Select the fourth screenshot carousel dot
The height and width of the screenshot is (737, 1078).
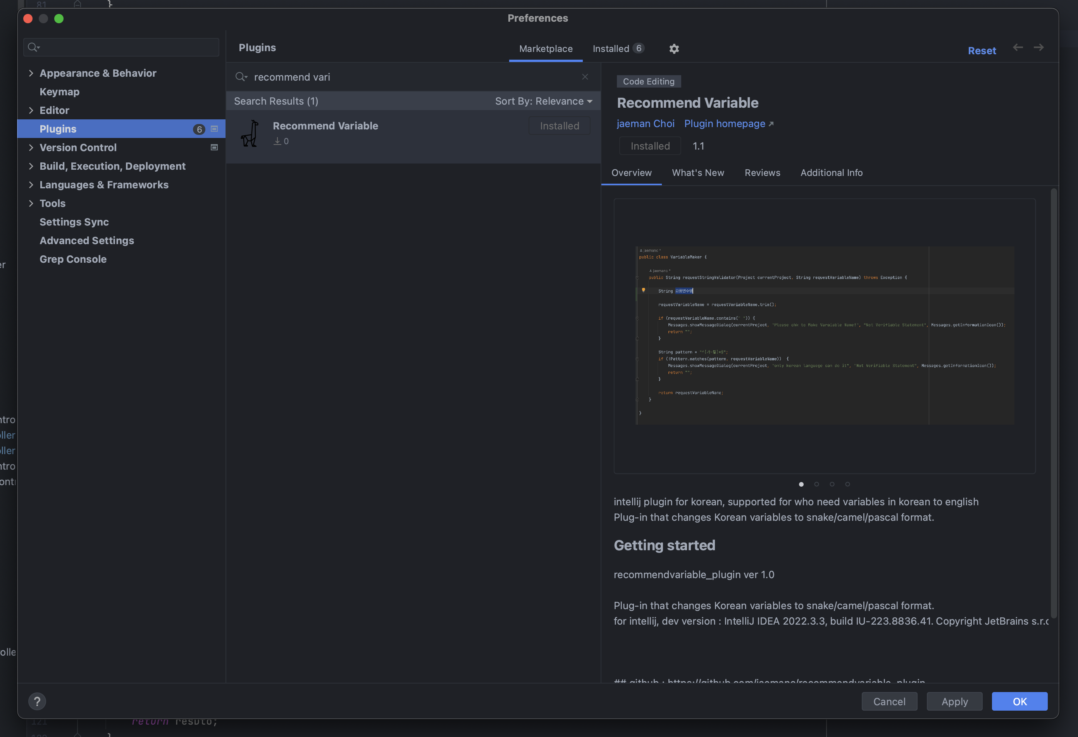[x=847, y=484]
